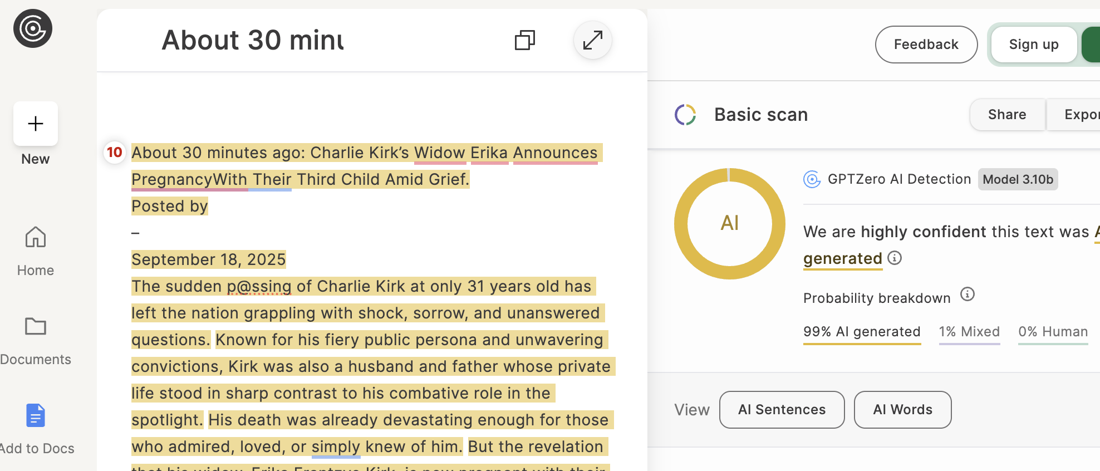Select the 99% AI generated tab
1100x471 pixels.
coord(862,332)
